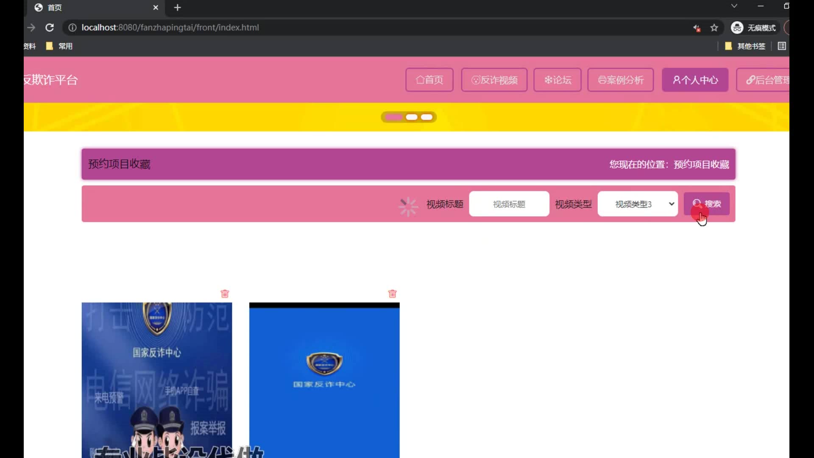Close the 首页 browser tab

tap(156, 8)
